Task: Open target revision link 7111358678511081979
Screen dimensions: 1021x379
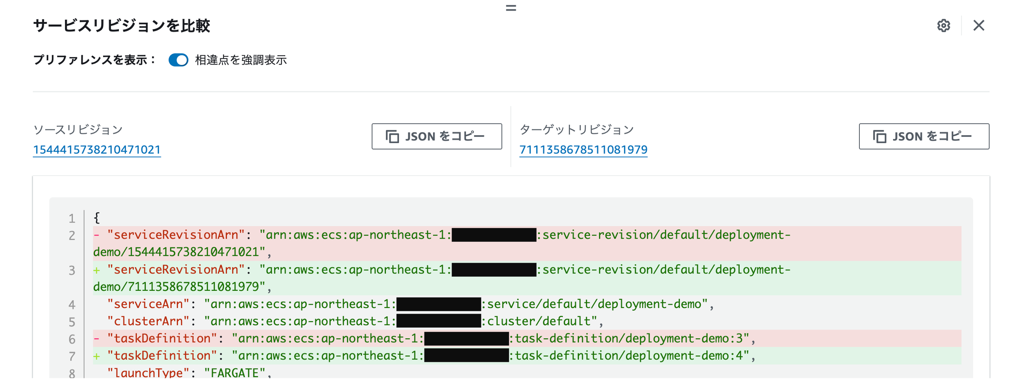Action: 583,150
